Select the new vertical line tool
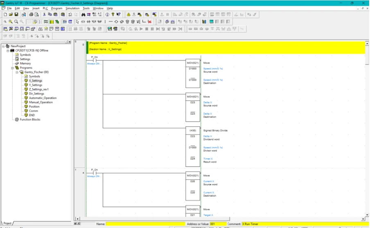370x228 pixels. click(105, 22)
